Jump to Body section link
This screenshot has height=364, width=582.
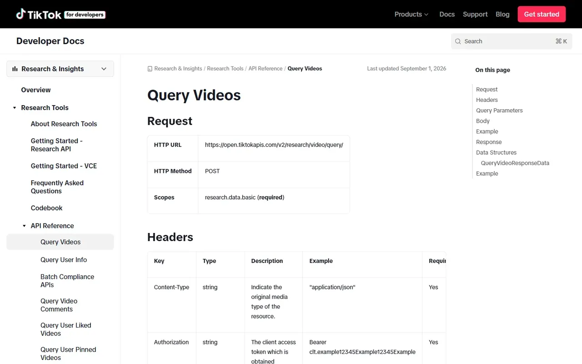(483, 121)
